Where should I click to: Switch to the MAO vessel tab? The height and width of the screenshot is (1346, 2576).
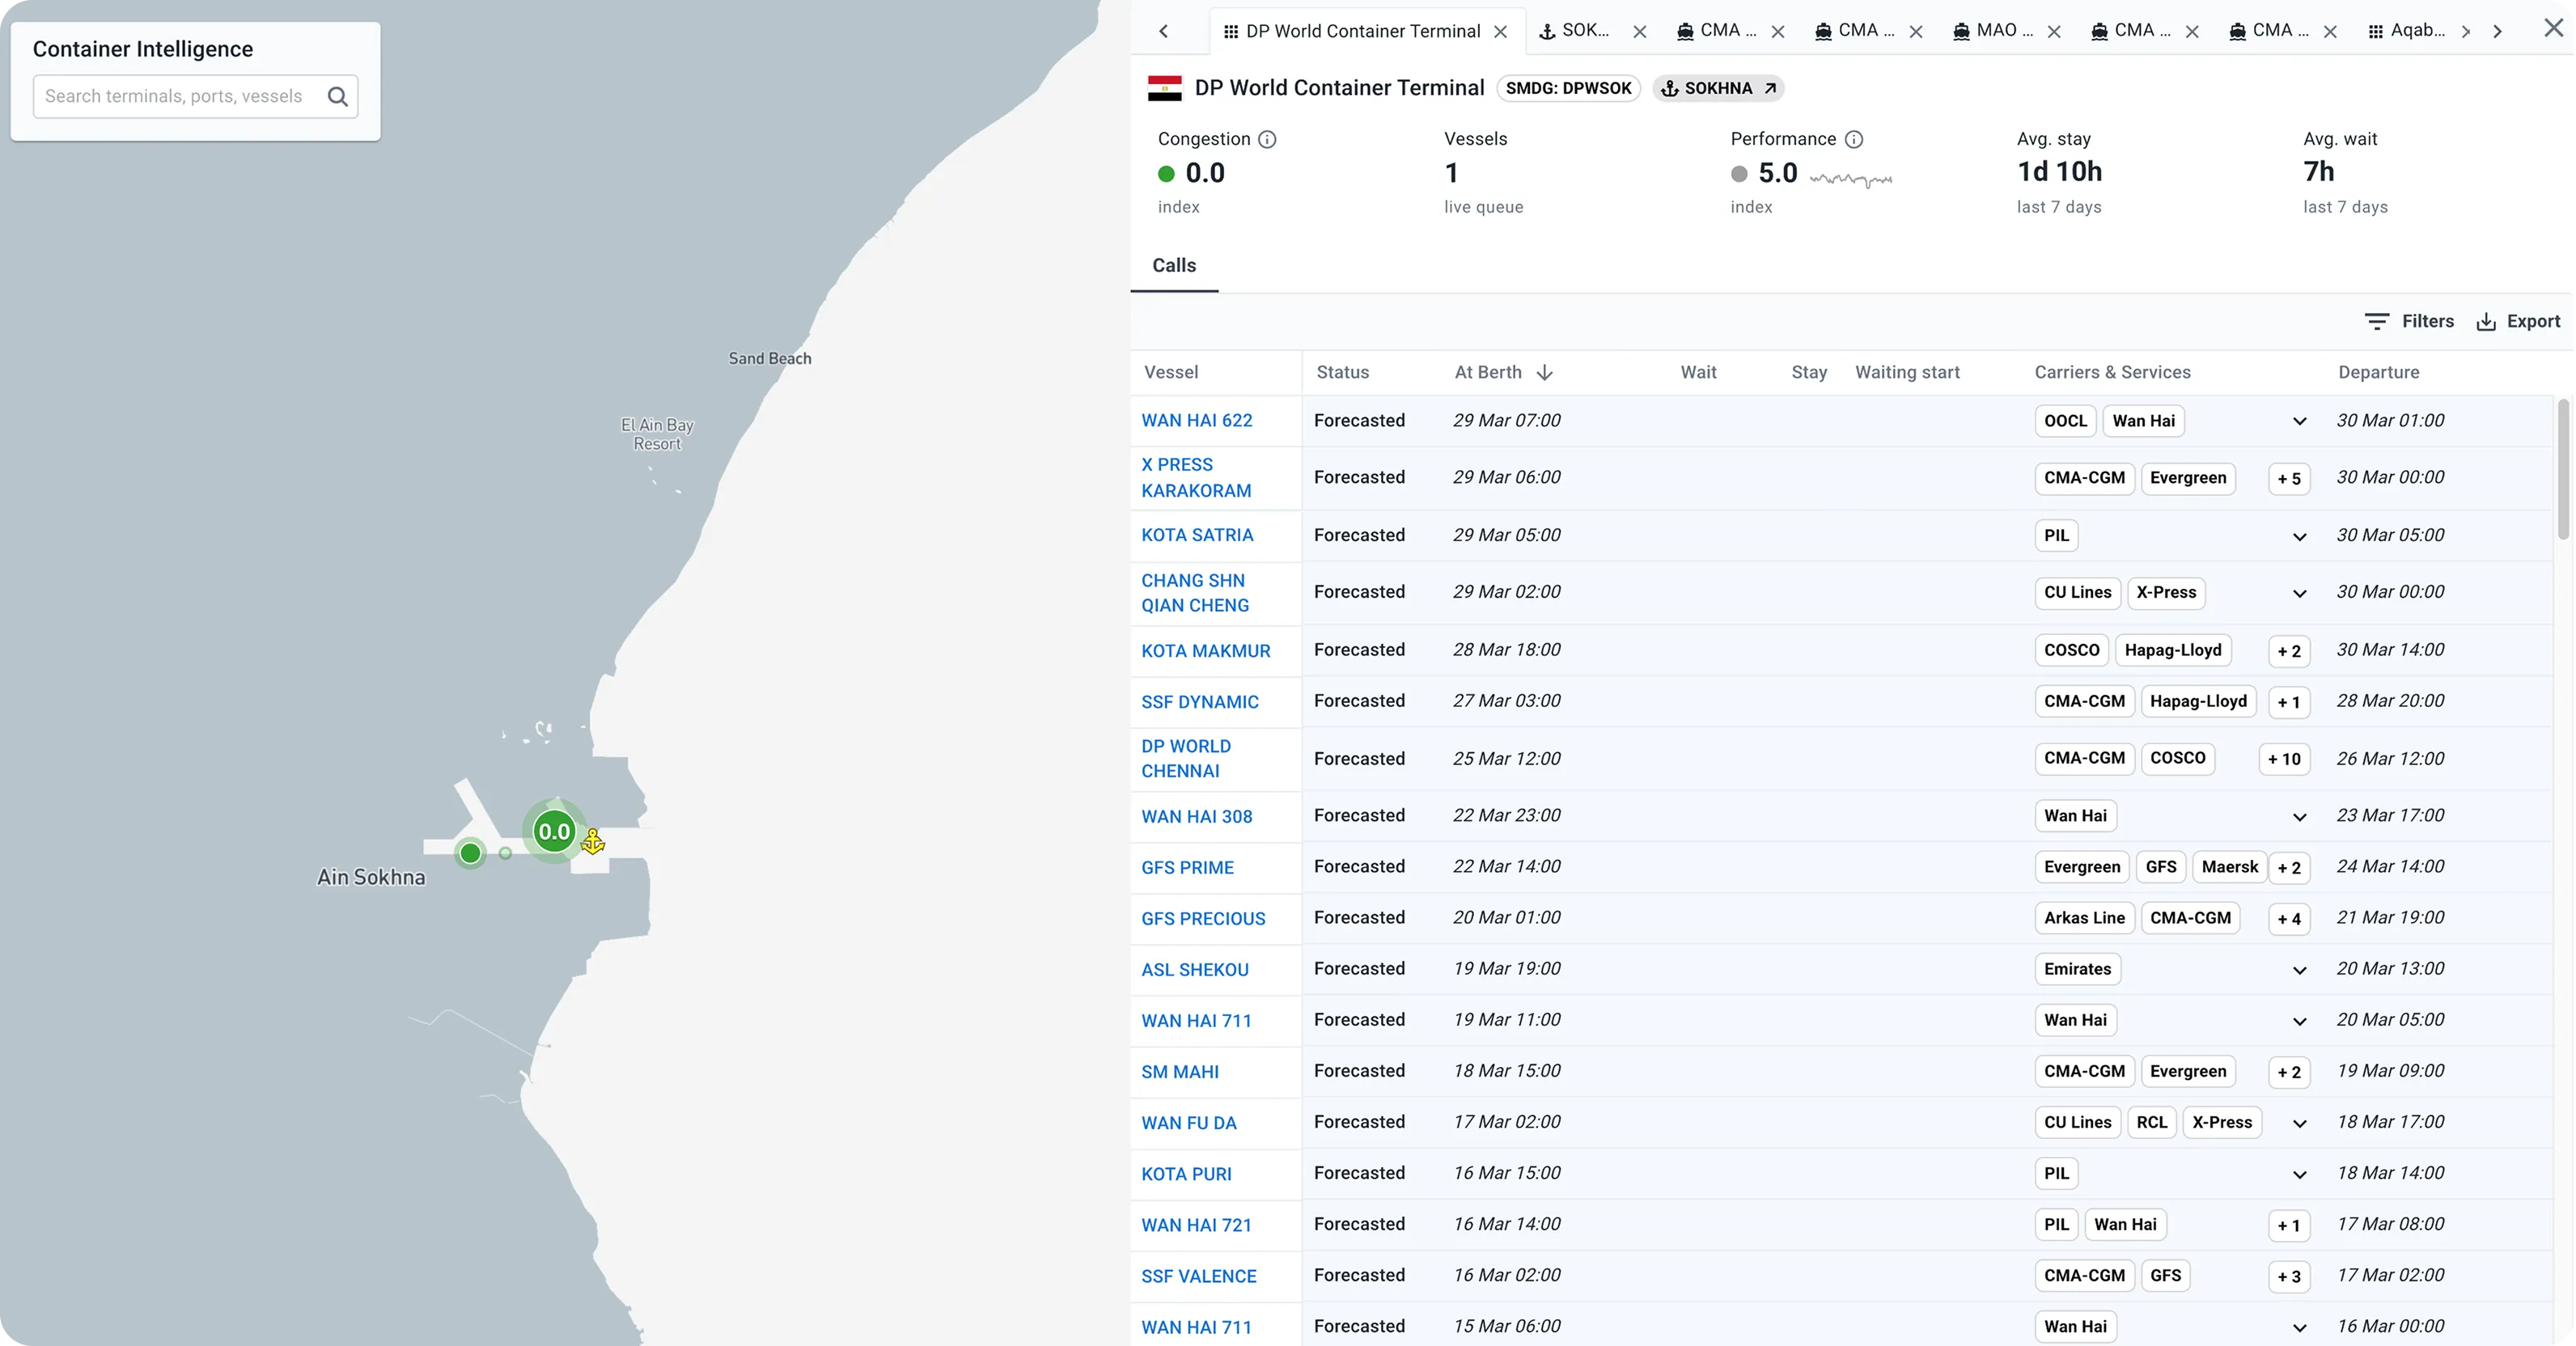pyautogui.click(x=1995, y=31)
